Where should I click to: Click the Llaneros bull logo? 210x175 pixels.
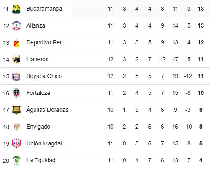tap(16, 60)
